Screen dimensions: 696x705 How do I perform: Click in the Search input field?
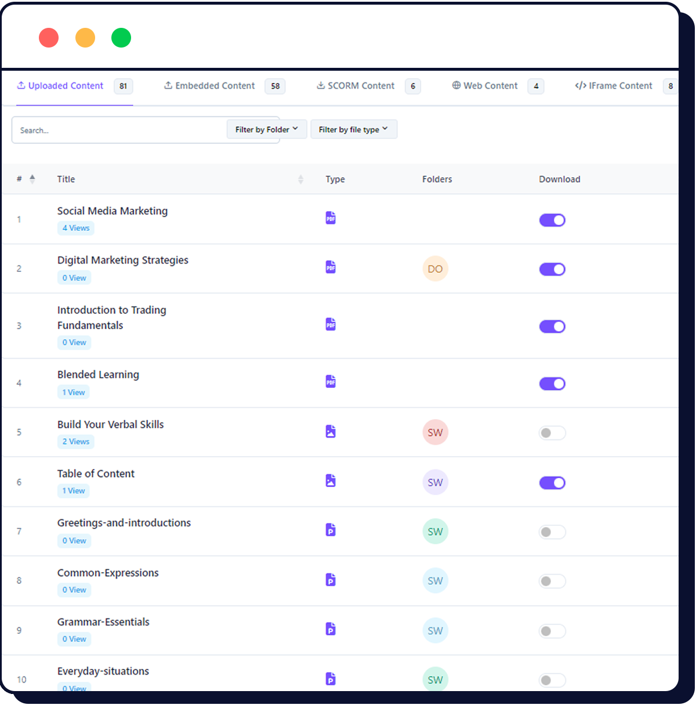coord(119,130)
